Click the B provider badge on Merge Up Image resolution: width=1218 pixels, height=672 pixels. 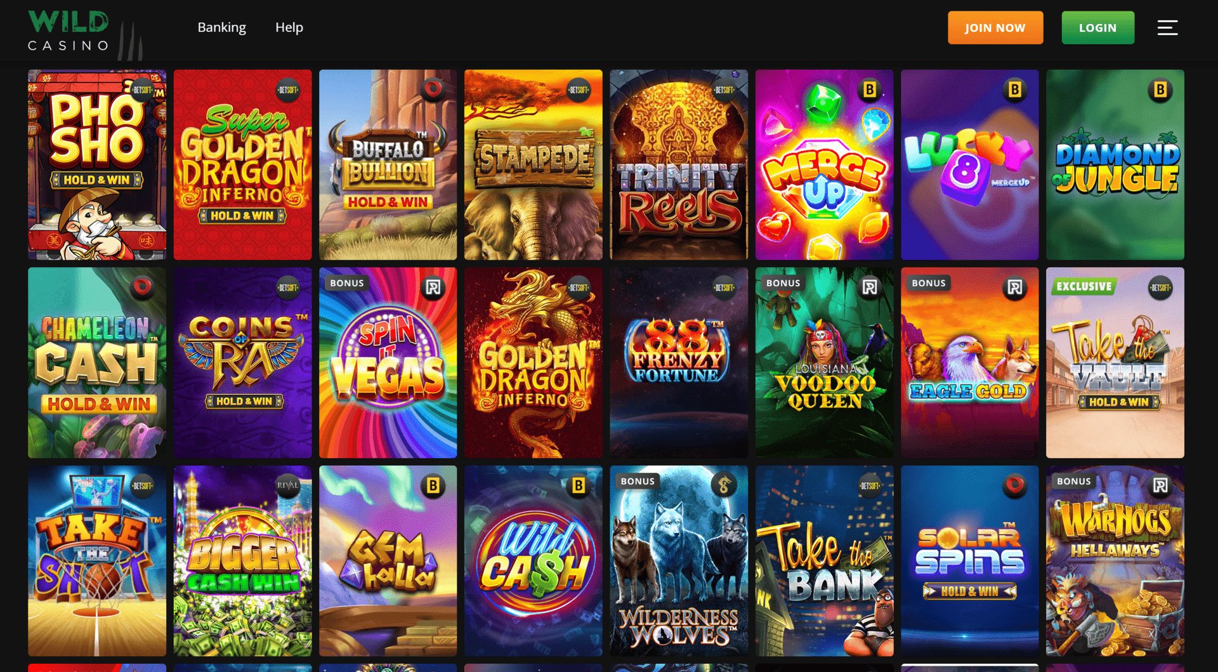tap(869, 90)
